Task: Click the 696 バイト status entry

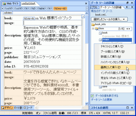Action: (x=73, y=113)
